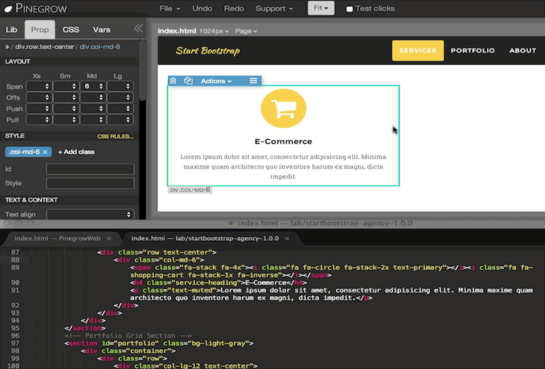Click the Start Bootstrap brand link

(x=208, y=51)
